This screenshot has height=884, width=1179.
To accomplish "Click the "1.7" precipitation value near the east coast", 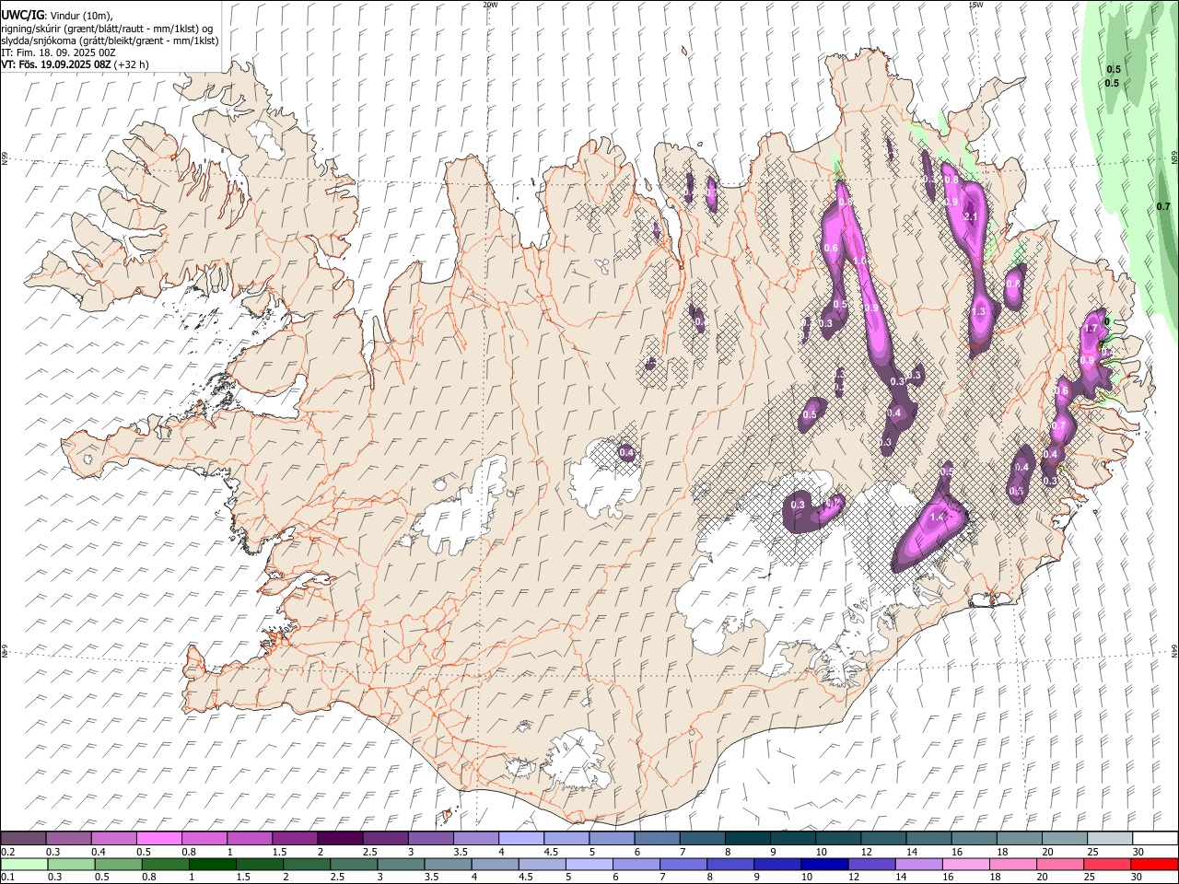I will click(1091, 329).
